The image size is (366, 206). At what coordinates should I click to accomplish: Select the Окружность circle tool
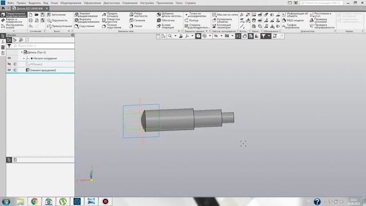pyautogui.click(x=57, y=21)
